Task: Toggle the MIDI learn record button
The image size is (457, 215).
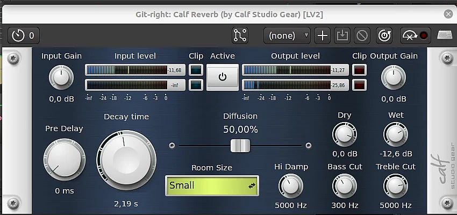Action: click(415, 35)
